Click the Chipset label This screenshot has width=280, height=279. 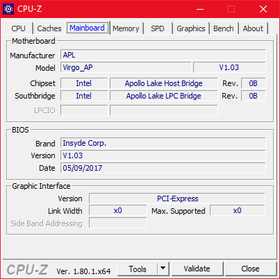tap(42, 83)
